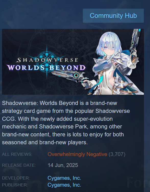Open the Overwhelmingly Negative review summary
Screen dimensions: 150x192
[77, 154]
